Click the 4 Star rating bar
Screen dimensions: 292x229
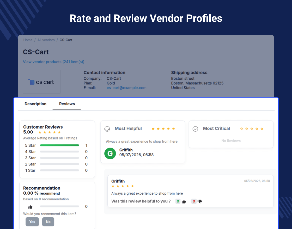tap(60, 152)
